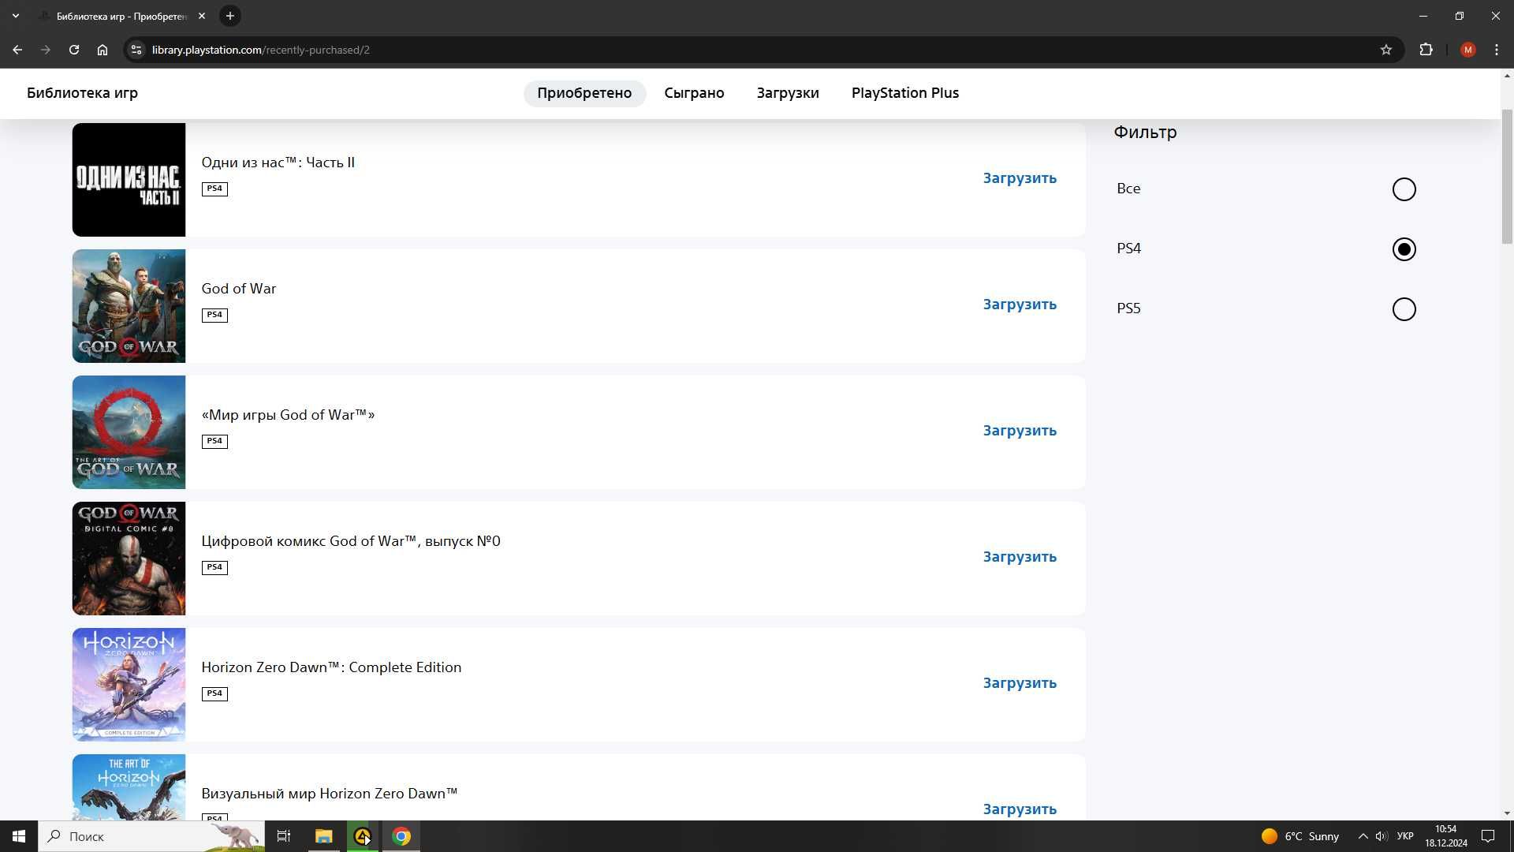Open the browser home page icon
Viewport: 1514px width, 852px height.
pos(103,50)
